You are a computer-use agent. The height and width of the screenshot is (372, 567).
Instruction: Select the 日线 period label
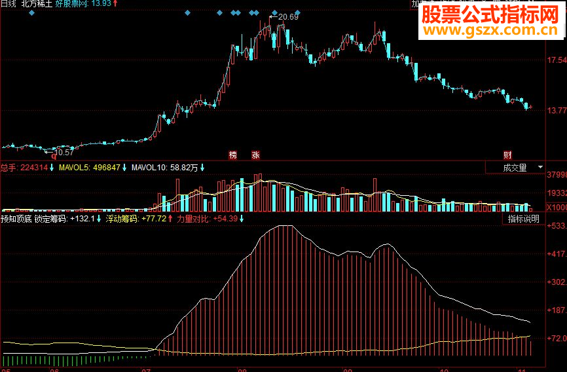[8, 4]
